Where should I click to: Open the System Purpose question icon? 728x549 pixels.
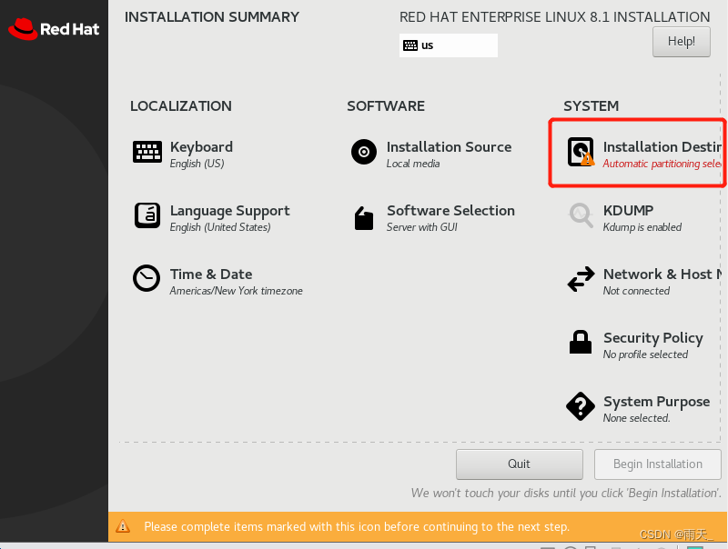[581, 406]
